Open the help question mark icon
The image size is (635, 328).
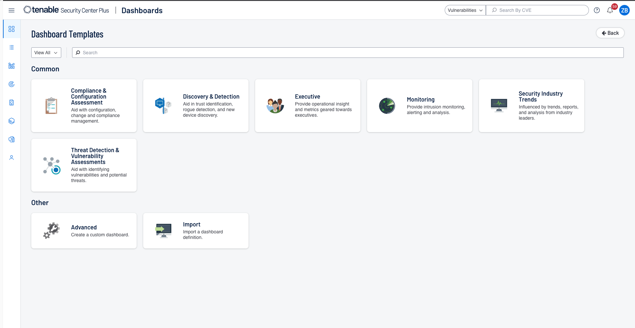tap(597, 10)
